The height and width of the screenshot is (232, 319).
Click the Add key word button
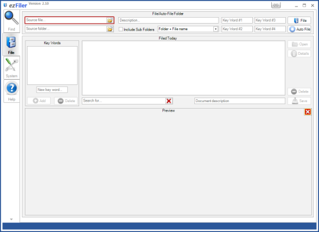[39, 101]
